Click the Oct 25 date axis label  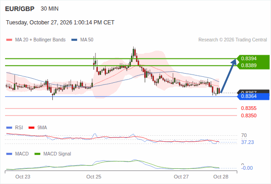94,177
